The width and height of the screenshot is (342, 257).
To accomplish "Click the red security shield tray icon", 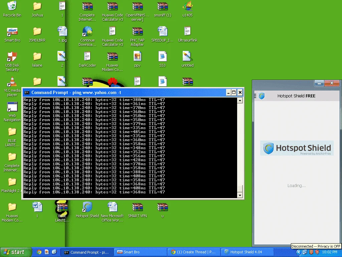I will tap(317, 252).
